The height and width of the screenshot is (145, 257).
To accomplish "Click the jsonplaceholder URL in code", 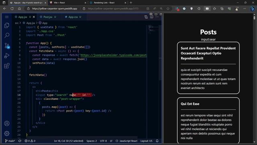I will [x=114, y=55].
